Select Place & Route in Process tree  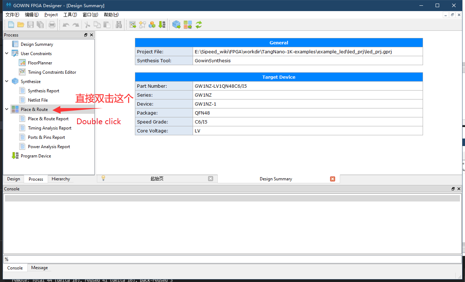point(34,109)
